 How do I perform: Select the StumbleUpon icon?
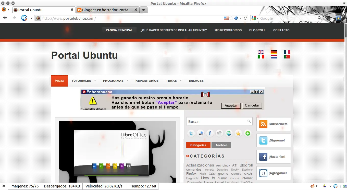coord(229,133)
